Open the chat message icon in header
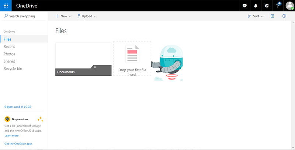The height and width of the screenshot is (150, 295). 244,6
